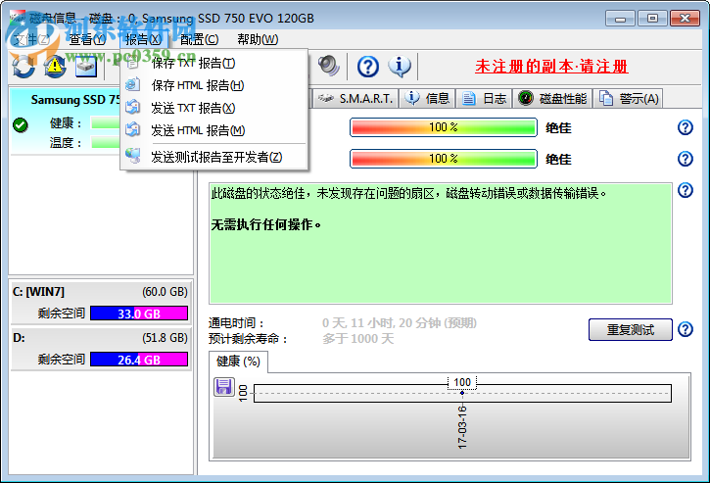Viewport: 710px width, 483px height.
Task: Click icon of 发送 TXT 报告 menu entry
Action: 132,108
